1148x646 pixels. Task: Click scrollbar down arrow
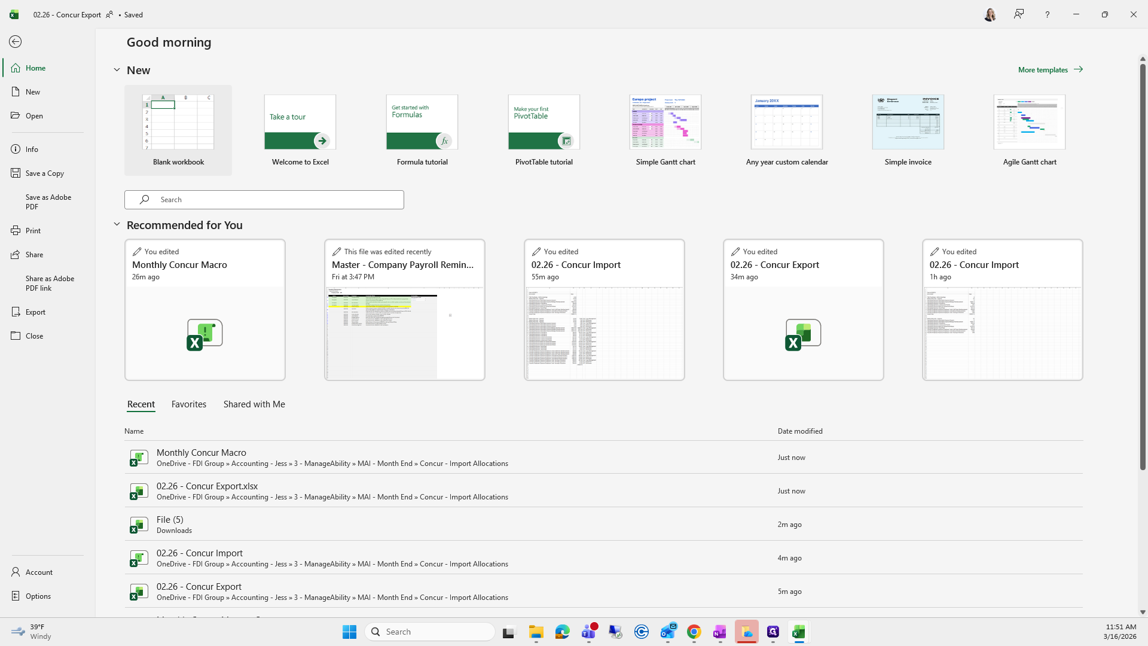coord(1143,612)
